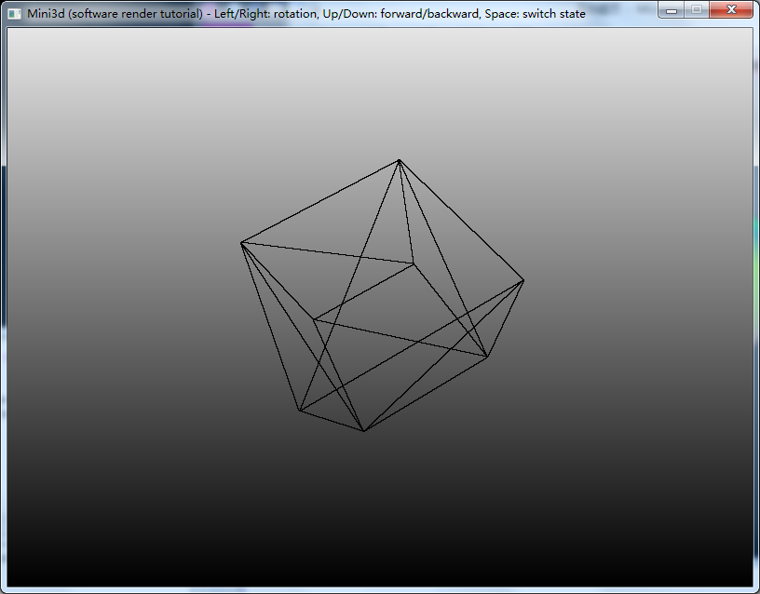Click the cube vertex just left of the bottommost
The width and height of the screenshot is (760, 594).
pos(299,410)
